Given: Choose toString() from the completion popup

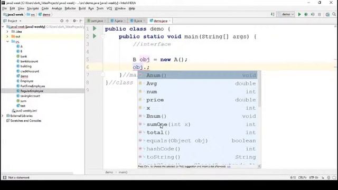Looking at the screenshot, I should tap(198, 157).
